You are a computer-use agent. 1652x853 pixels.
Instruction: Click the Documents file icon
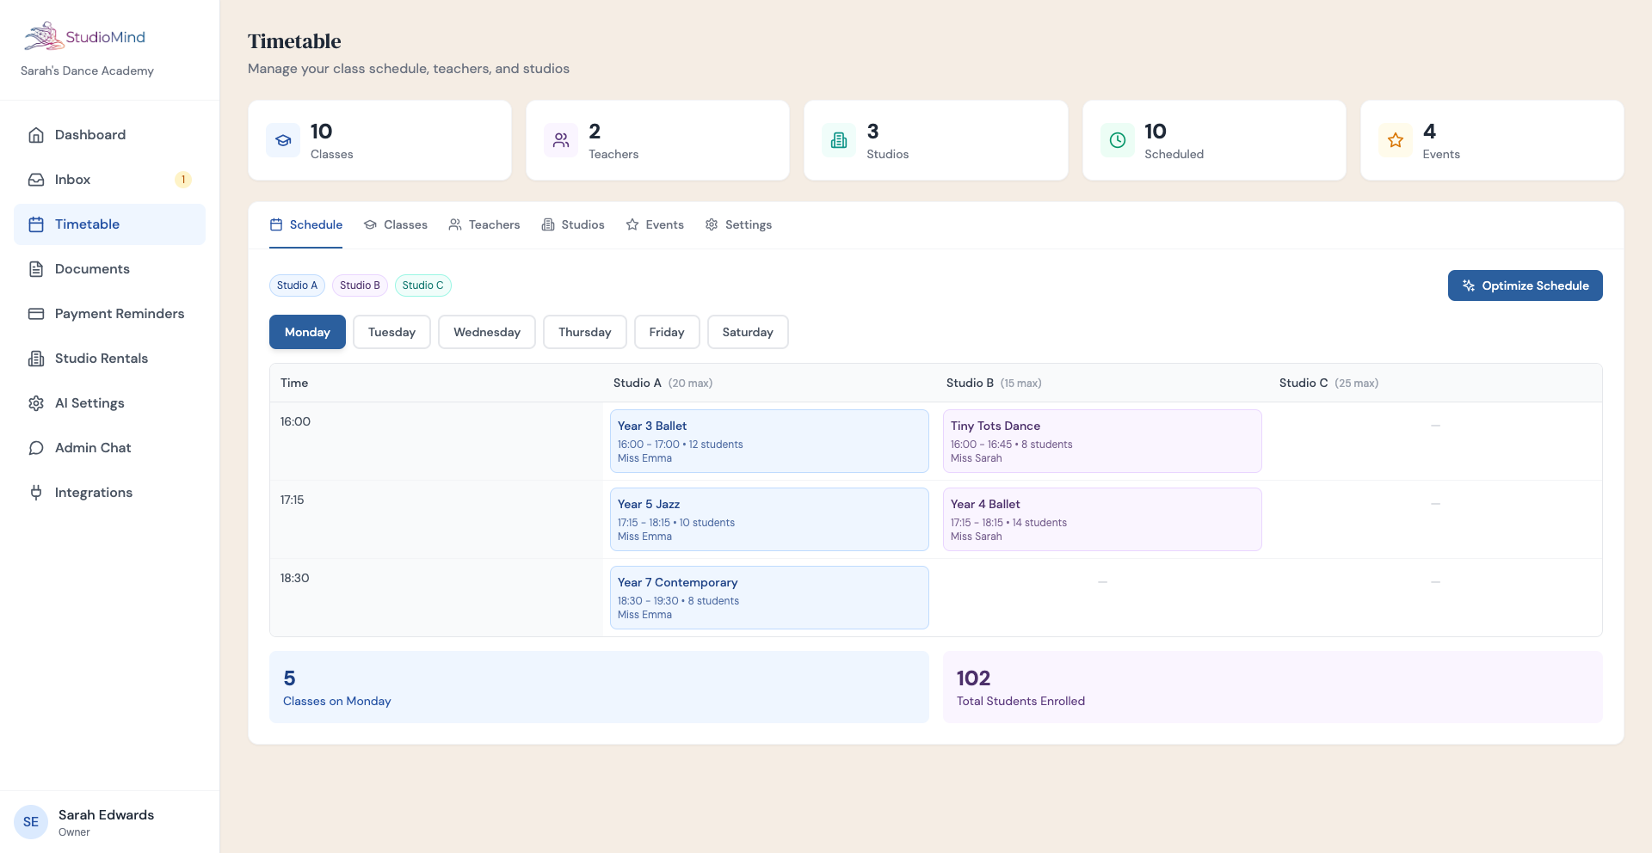[36, 269]
